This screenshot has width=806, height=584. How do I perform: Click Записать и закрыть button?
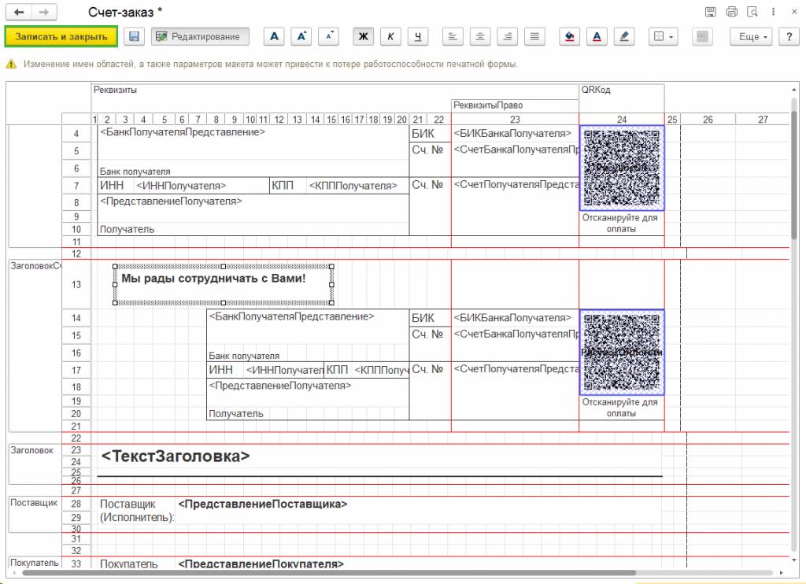[61, 36]
